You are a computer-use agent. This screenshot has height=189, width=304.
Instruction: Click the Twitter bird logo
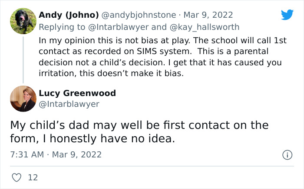pos(287,15)
